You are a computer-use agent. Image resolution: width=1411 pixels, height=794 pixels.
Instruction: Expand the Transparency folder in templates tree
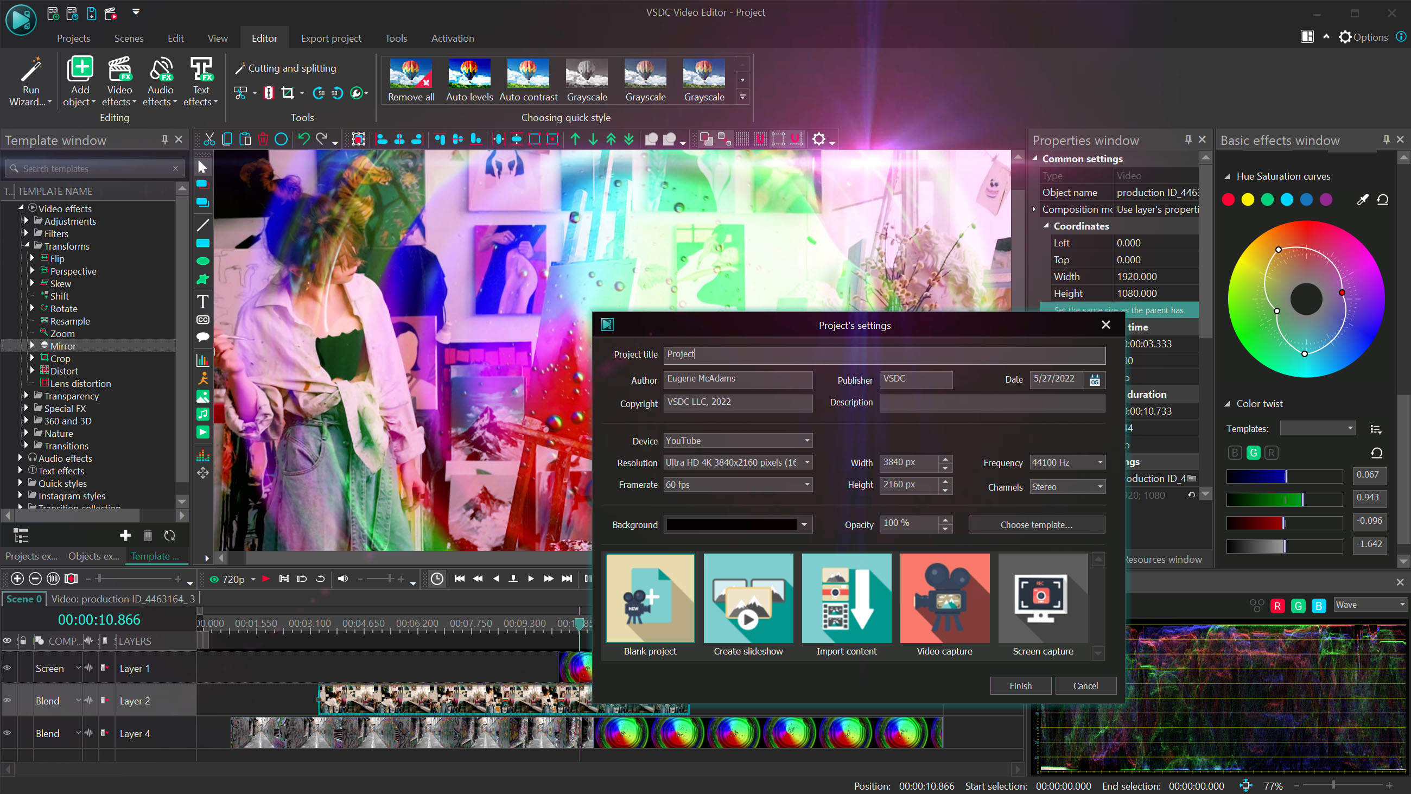pyautogui.click(x=26, y=396)
